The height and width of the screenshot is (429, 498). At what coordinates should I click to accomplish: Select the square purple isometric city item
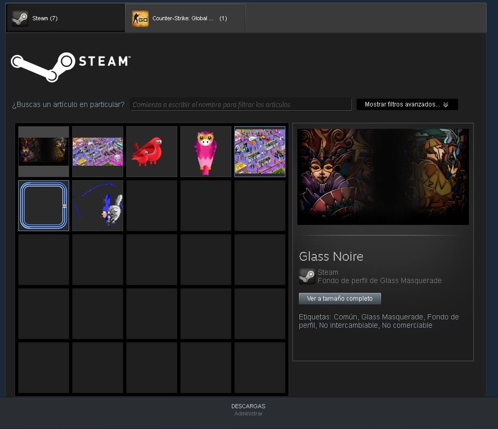pos(260,152)
